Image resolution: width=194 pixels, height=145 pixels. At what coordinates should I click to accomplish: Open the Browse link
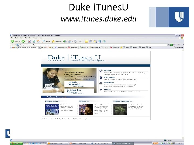coord(108,70)
